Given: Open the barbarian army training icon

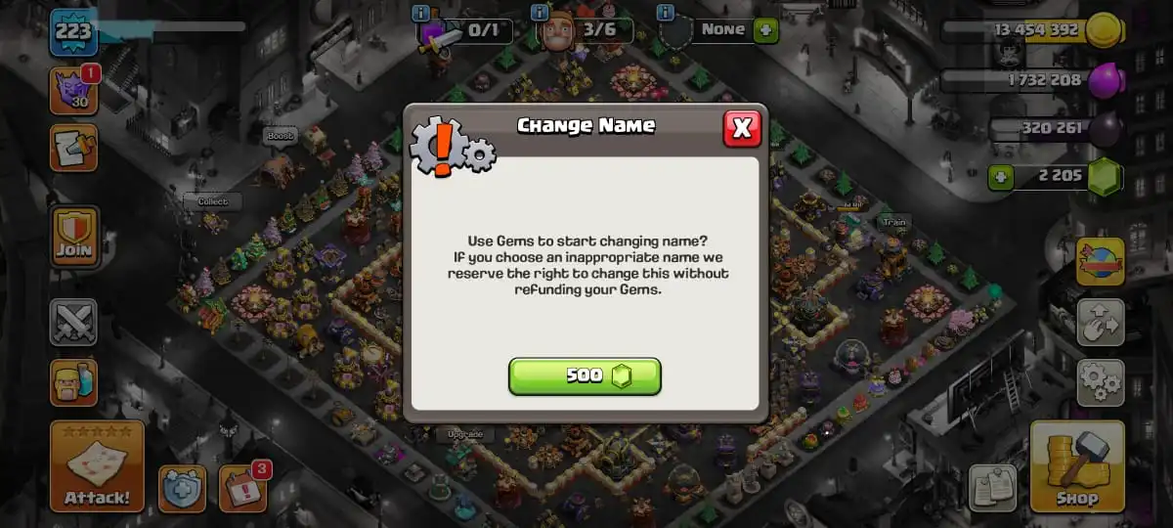Looking at the screenshot, I should pyautogui.click(x=73, y=382).
